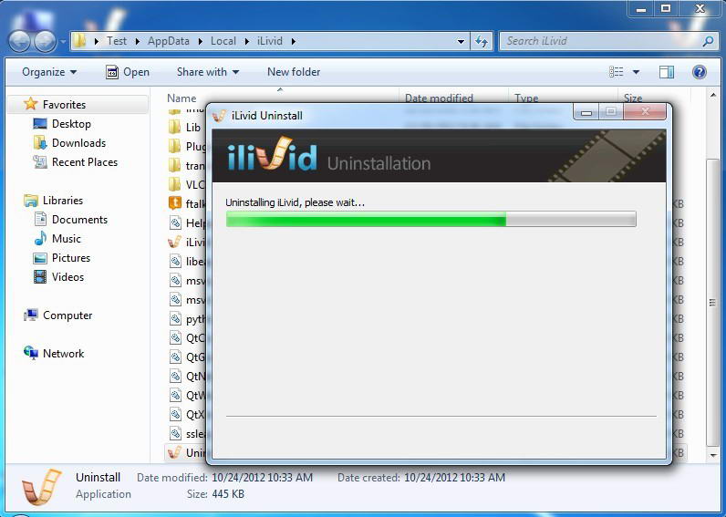
Task: Select the AppData breadcrumb in address bar
Action: 169,41
